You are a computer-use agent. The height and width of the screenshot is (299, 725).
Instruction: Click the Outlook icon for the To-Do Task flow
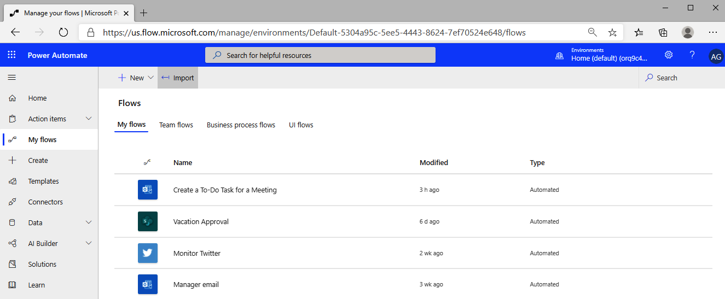coord(148,190)
